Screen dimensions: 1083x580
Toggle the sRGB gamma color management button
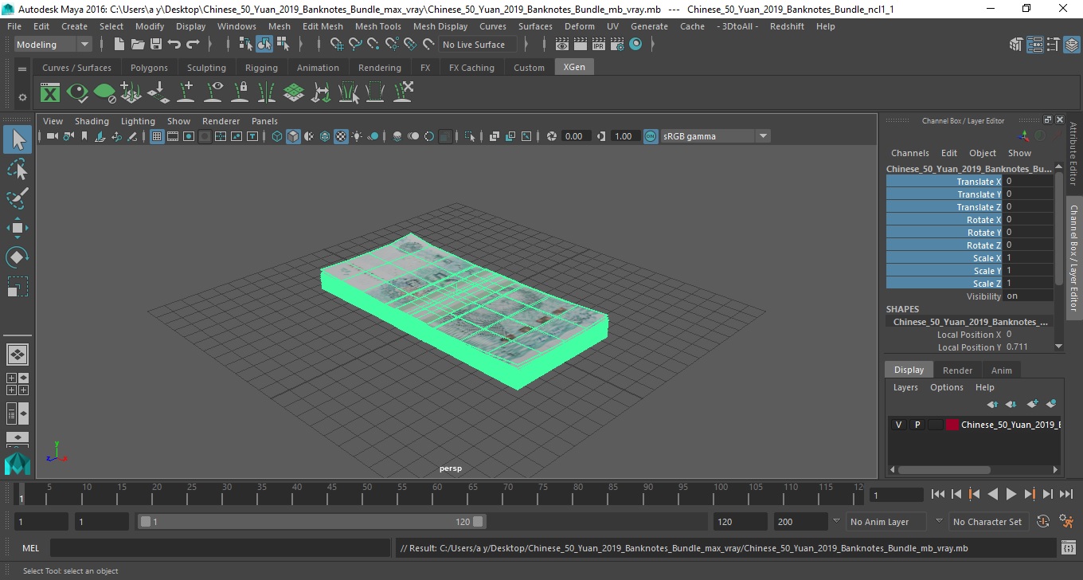pyautogui.click(x=651, y=136)
